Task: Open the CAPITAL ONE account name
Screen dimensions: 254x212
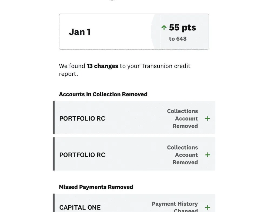Action: [80, 207]
